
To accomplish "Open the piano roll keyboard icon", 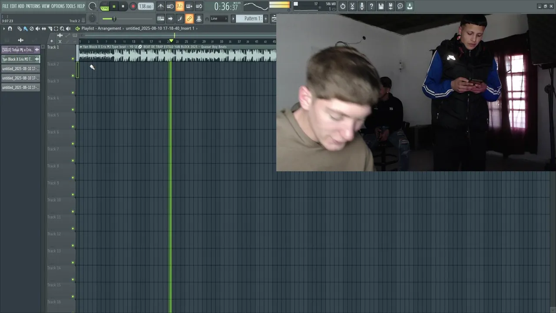I will 161,19.
